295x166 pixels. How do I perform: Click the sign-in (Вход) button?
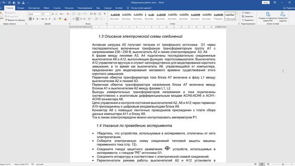tap(265, 3)
